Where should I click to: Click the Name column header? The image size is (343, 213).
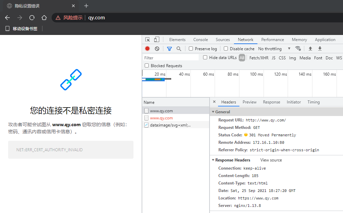176,102
